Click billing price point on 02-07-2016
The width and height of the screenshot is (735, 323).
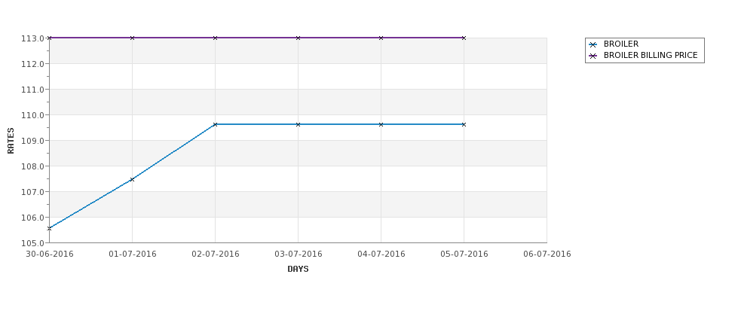[215, 38]
